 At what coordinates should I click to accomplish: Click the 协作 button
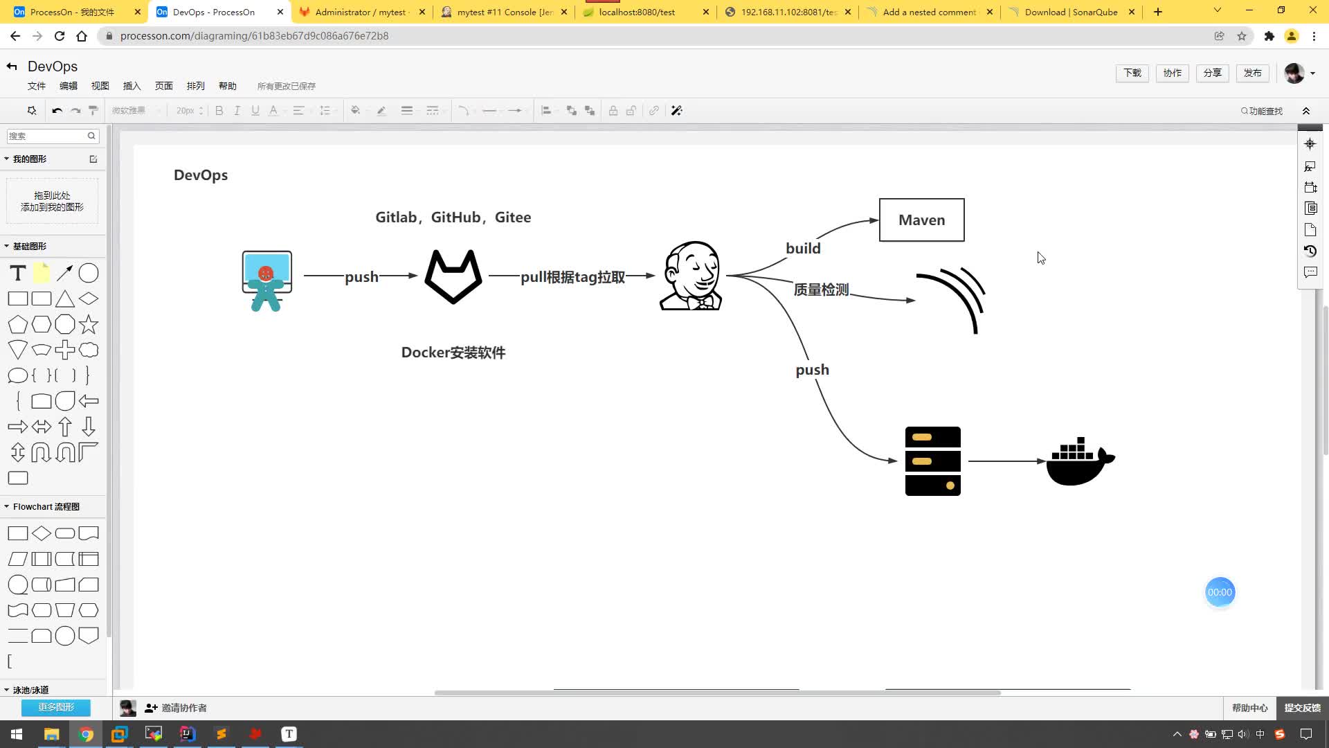[x=1173, y=73]
